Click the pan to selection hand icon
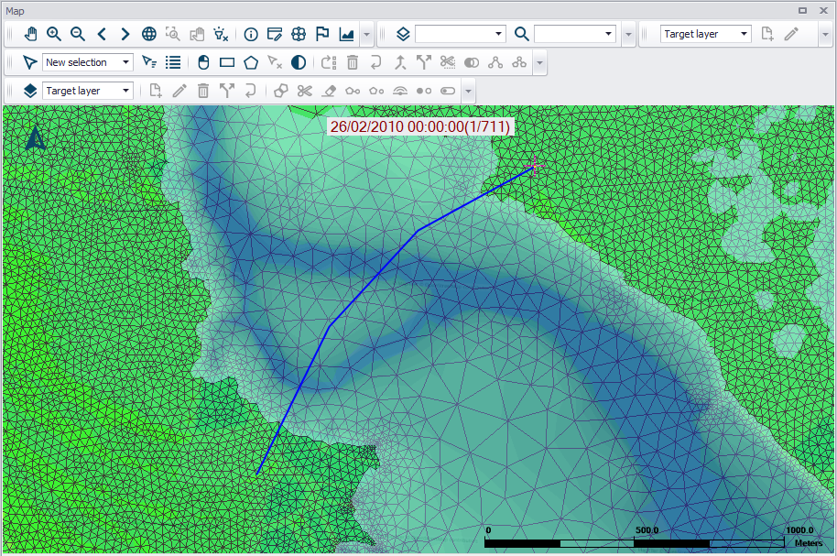The width and height of the screenshot is (837, 556). click(197, 34)
